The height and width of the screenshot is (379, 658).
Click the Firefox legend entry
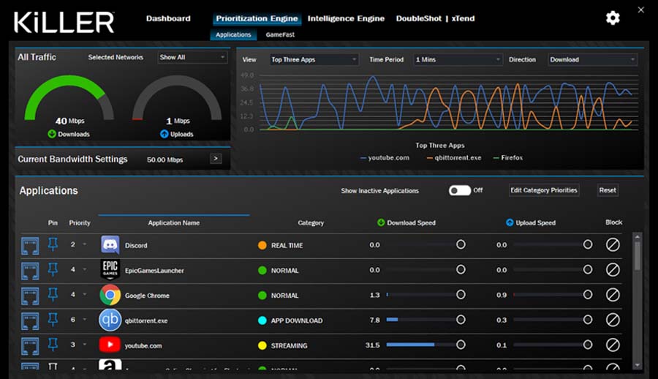(508, 158)
